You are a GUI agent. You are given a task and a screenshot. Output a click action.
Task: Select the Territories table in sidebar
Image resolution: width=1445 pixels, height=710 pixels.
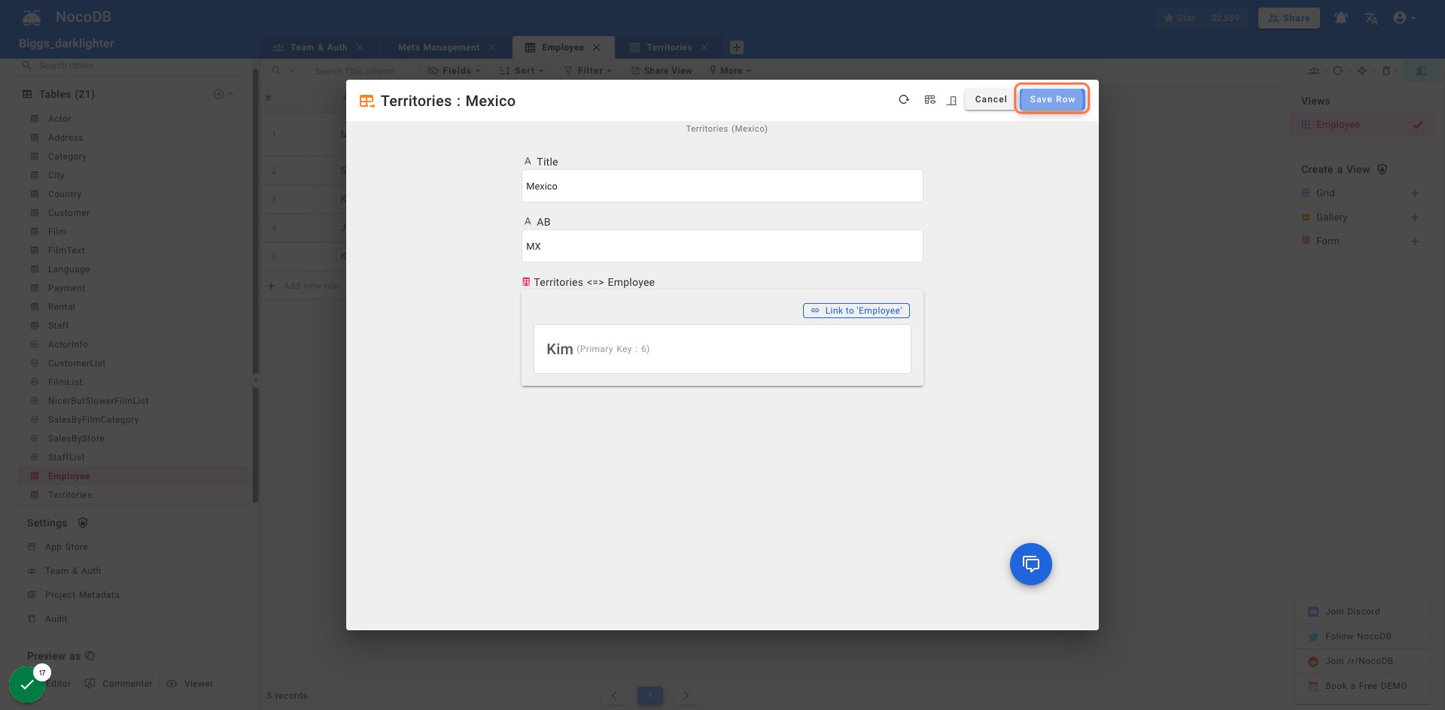70,495
